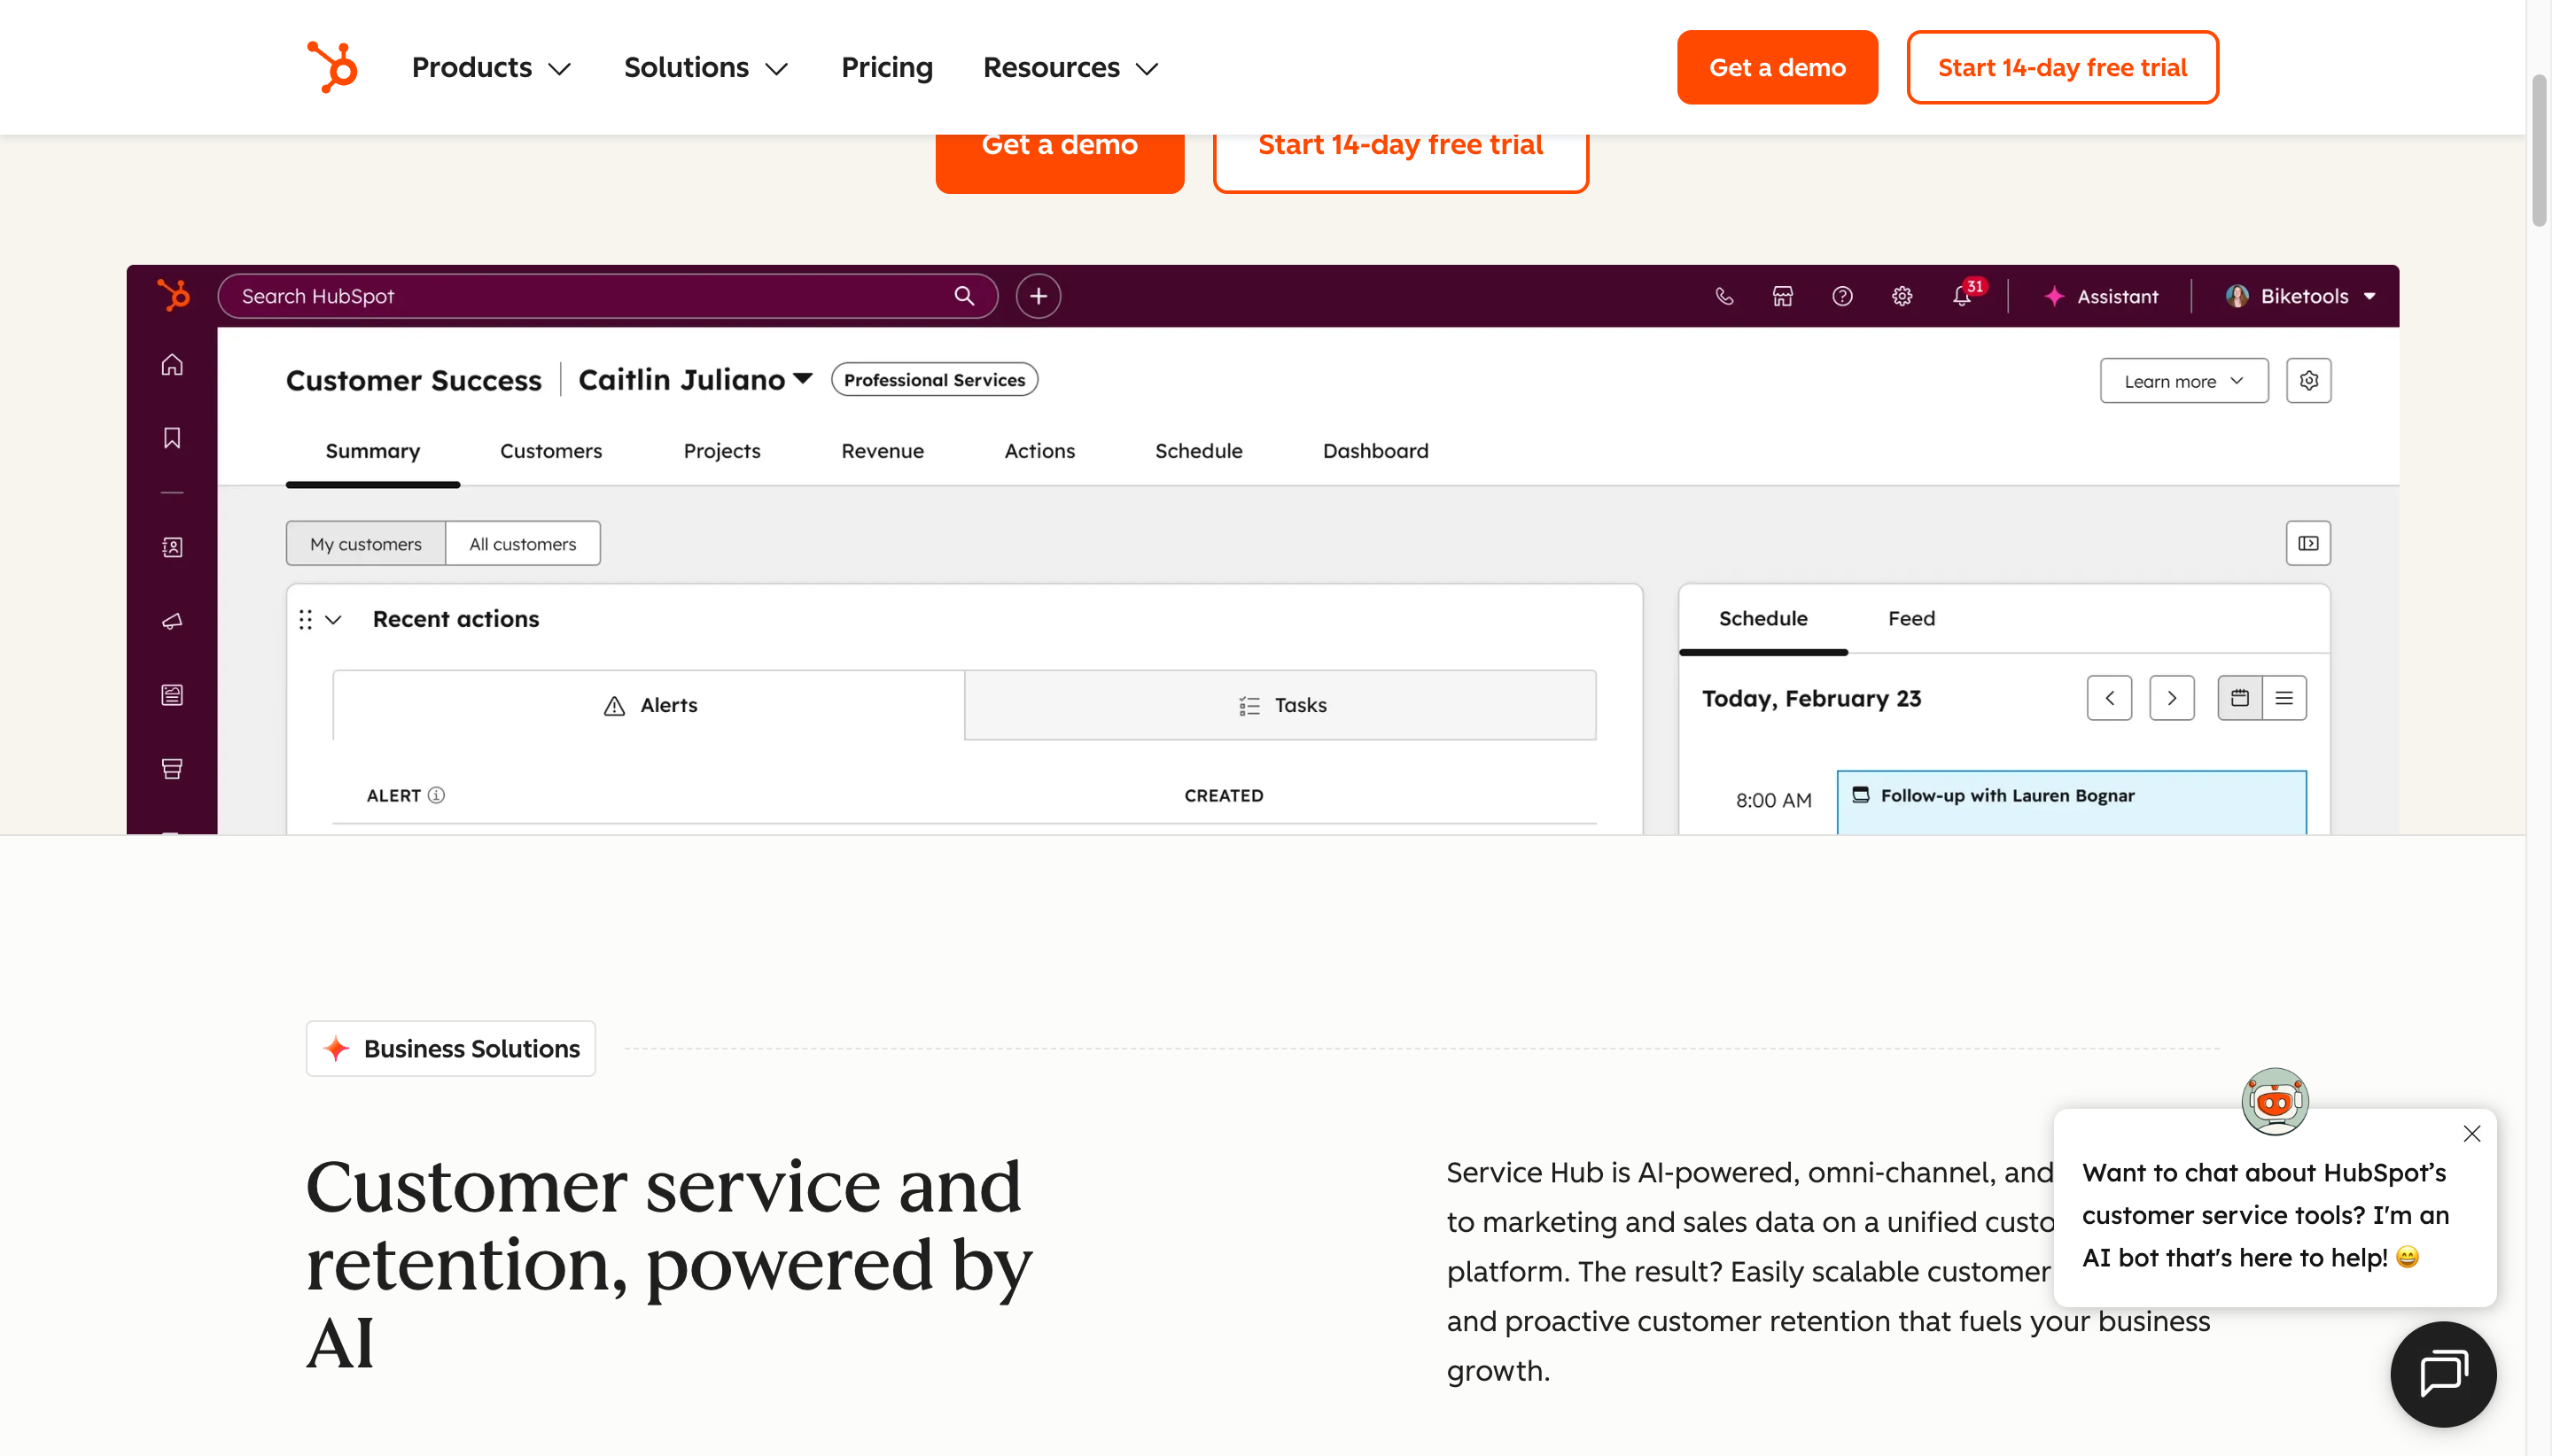
Task: Click the plus create button
Action: pos(1039,296)
